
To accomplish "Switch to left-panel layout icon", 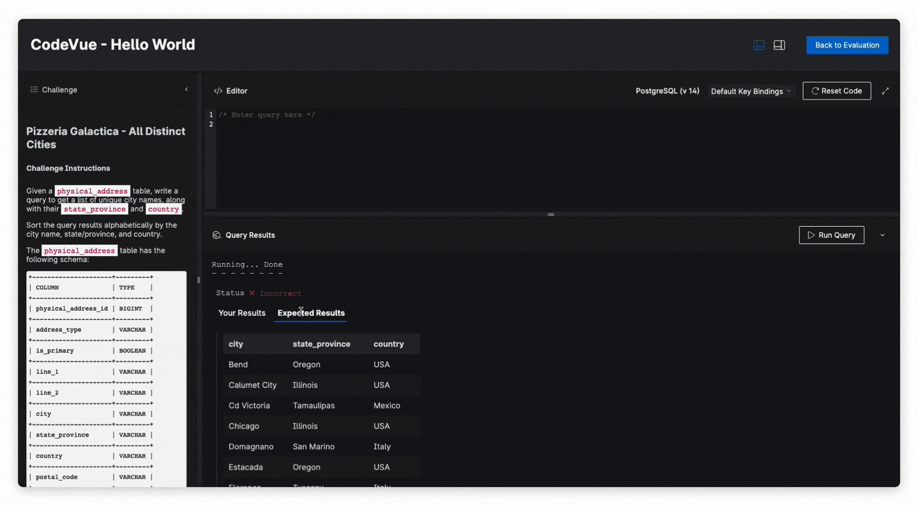I will point(759,45).
